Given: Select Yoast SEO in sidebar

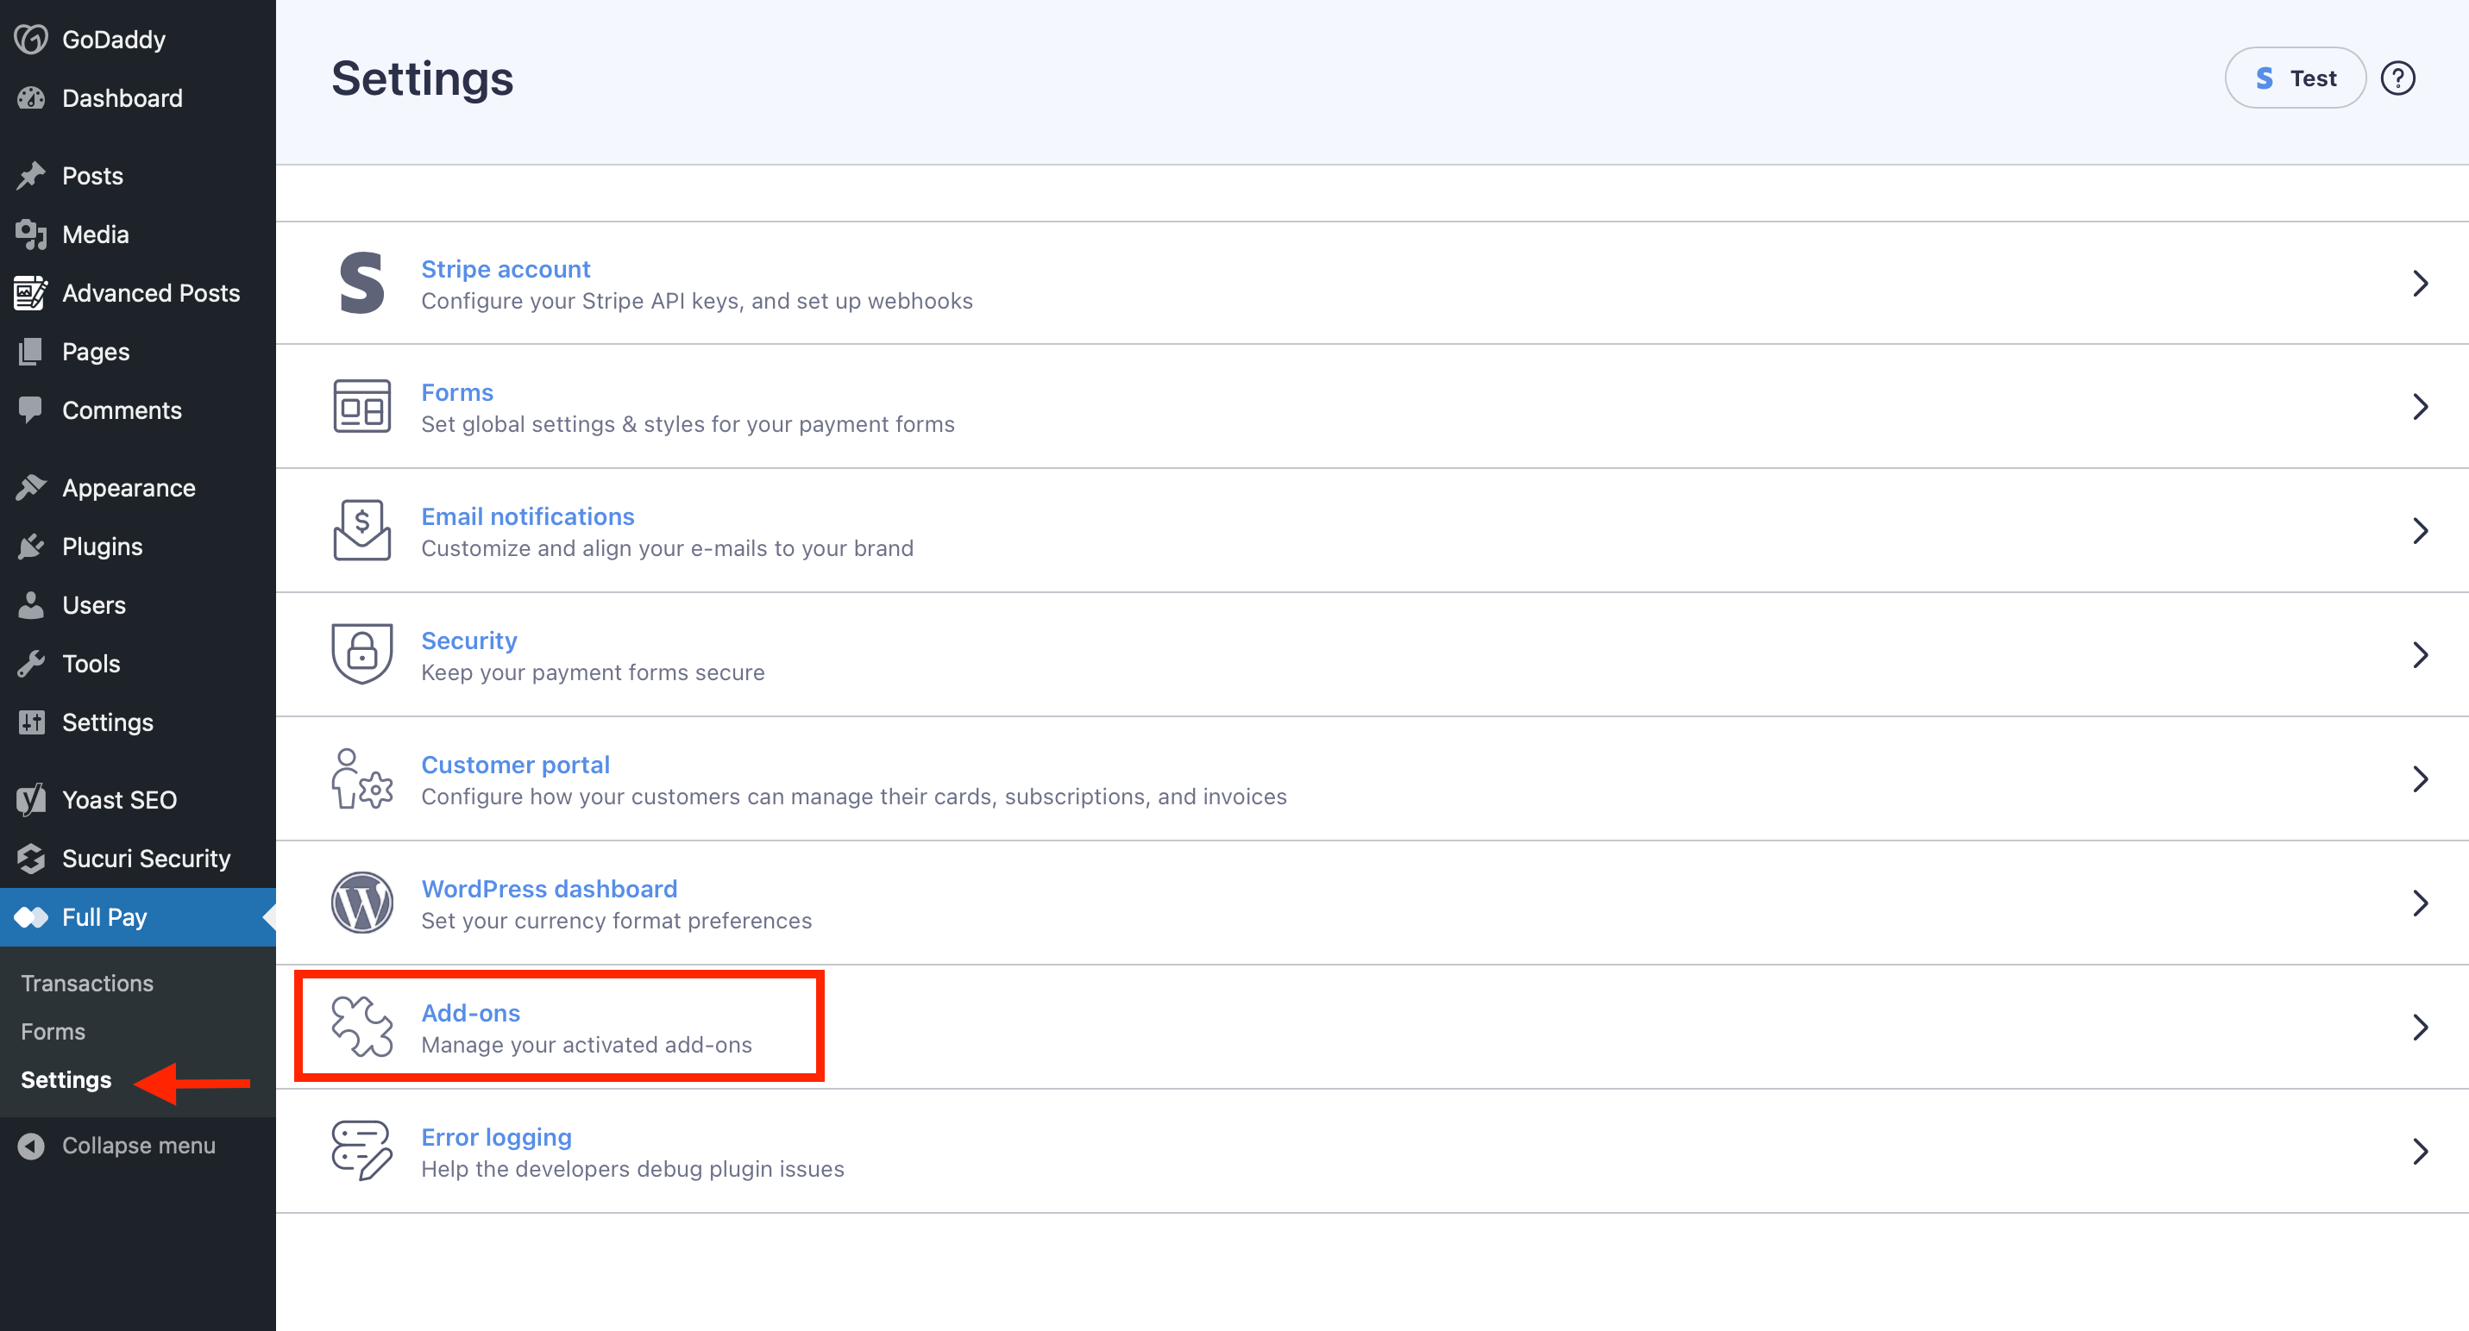Looking at the screenshot, I should pos(119,800).
